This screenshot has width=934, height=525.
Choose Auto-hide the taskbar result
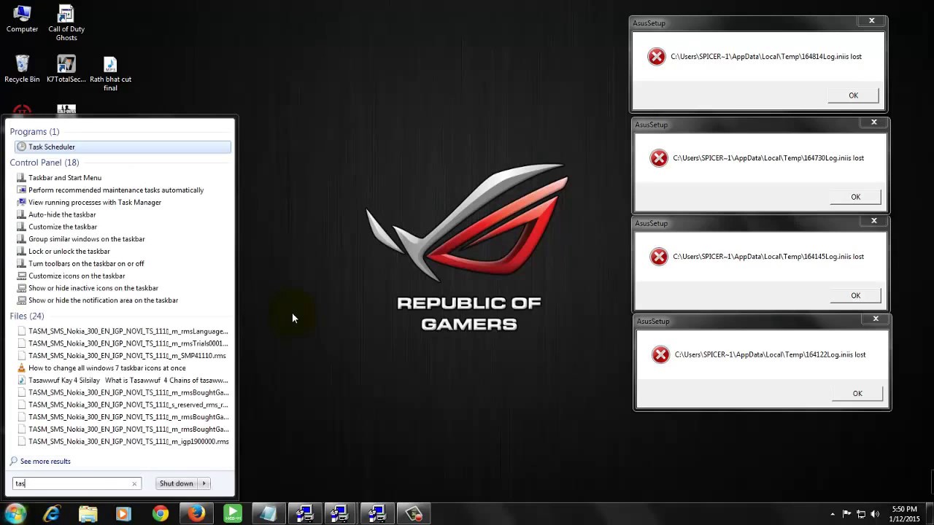coord(61,215)
